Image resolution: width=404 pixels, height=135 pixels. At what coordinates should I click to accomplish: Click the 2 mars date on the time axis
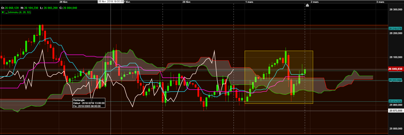[x=315, y=2]
